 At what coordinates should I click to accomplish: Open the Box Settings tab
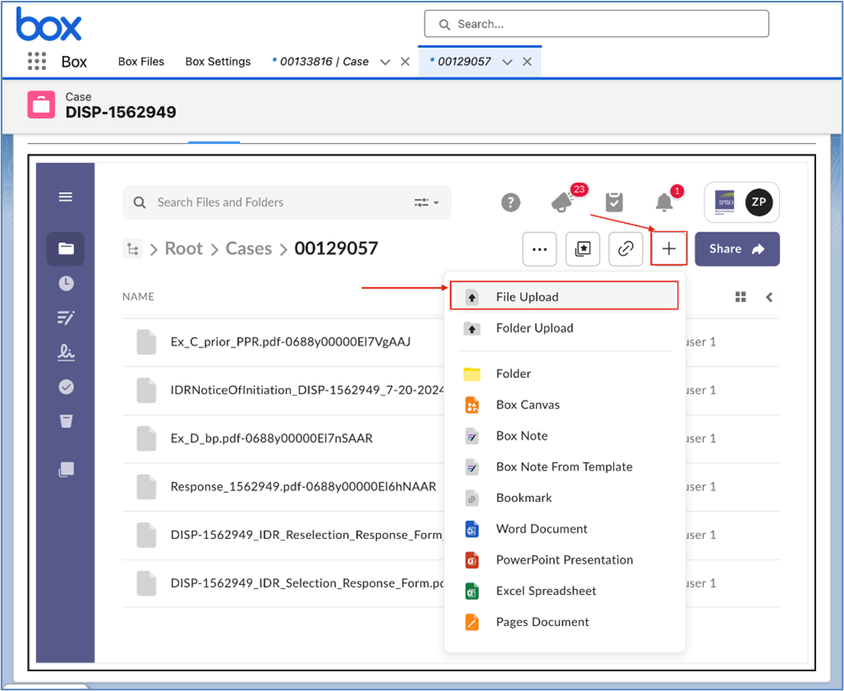tap(218, 62)
